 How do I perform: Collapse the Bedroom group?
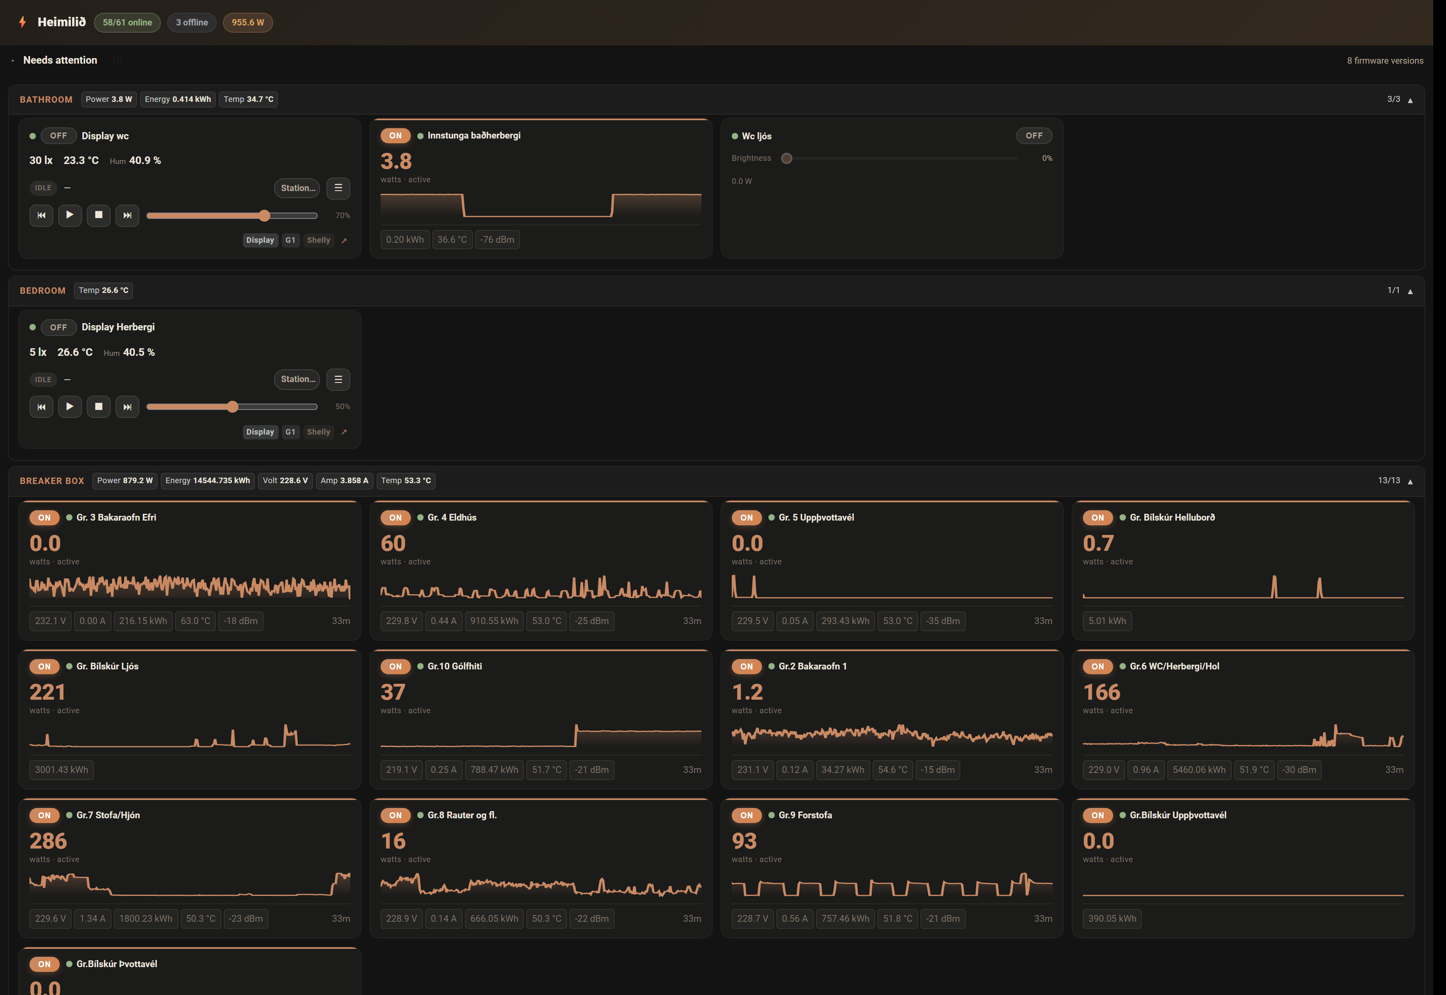pos(1410,291)
